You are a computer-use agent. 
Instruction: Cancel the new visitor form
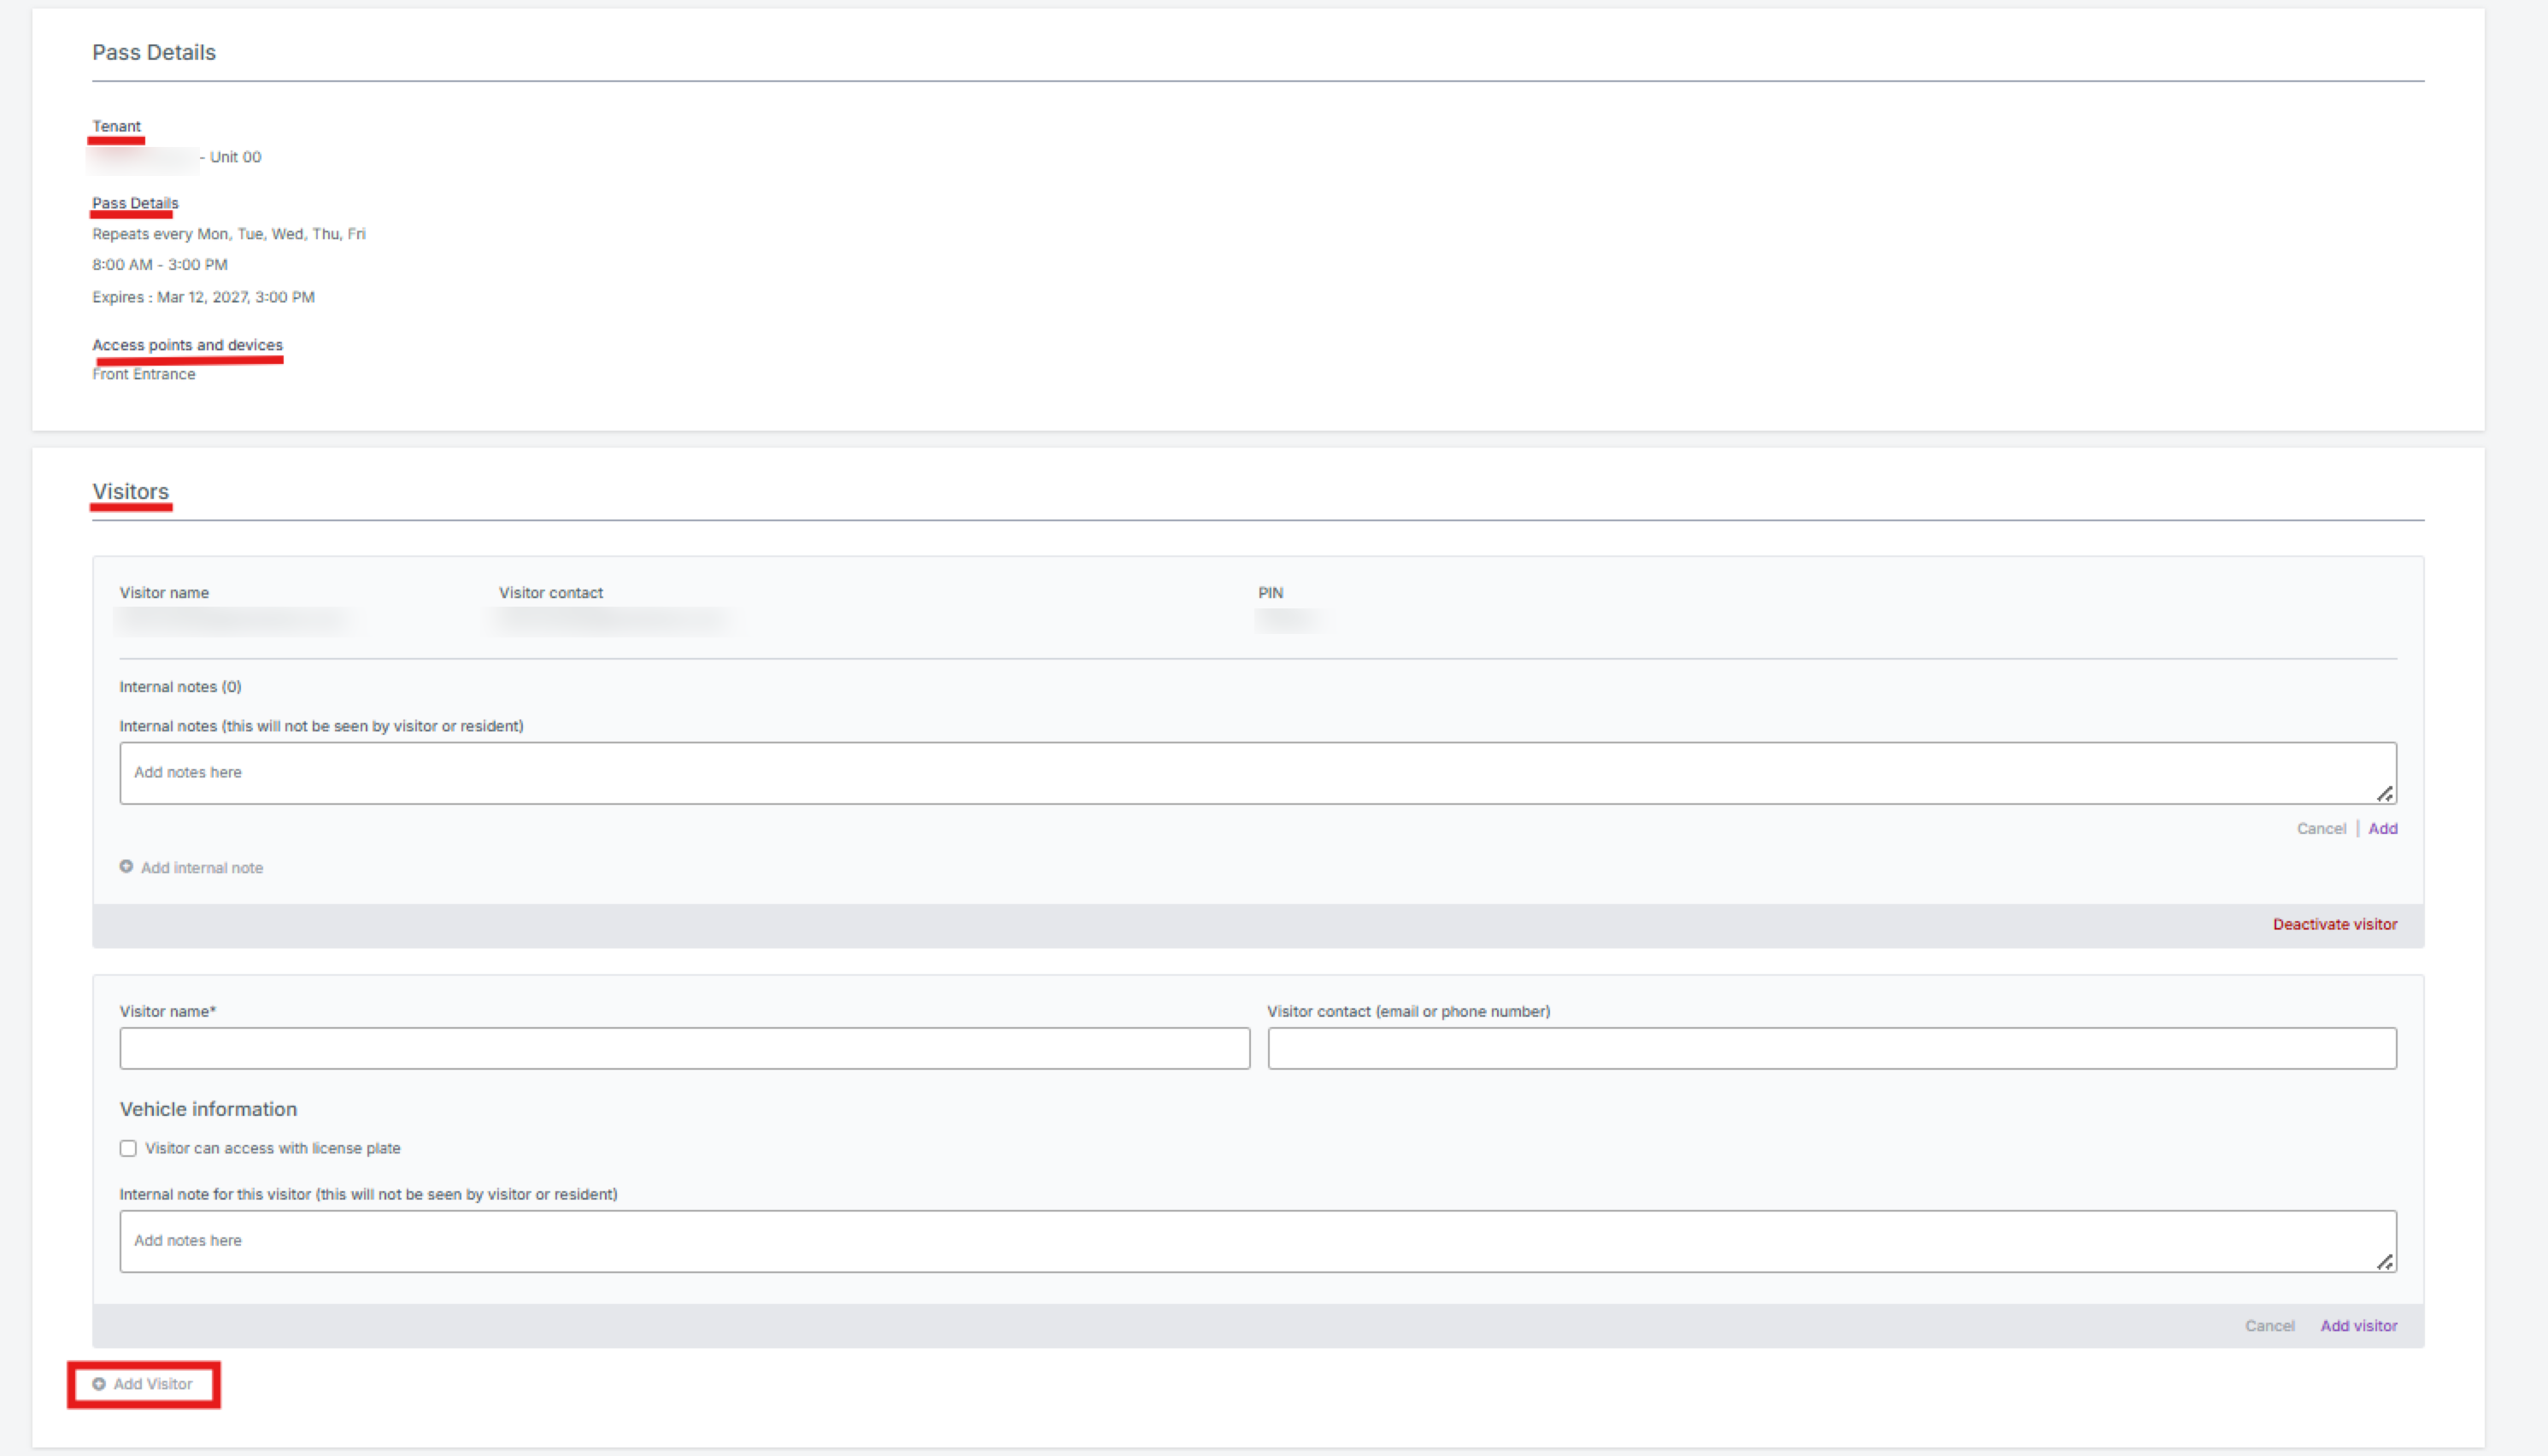[x=2269, y=1325]
